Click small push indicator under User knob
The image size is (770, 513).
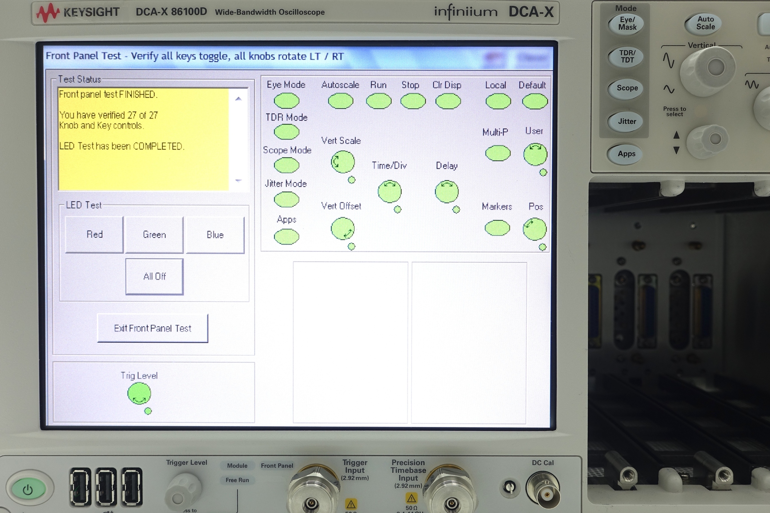click(543, 173)
